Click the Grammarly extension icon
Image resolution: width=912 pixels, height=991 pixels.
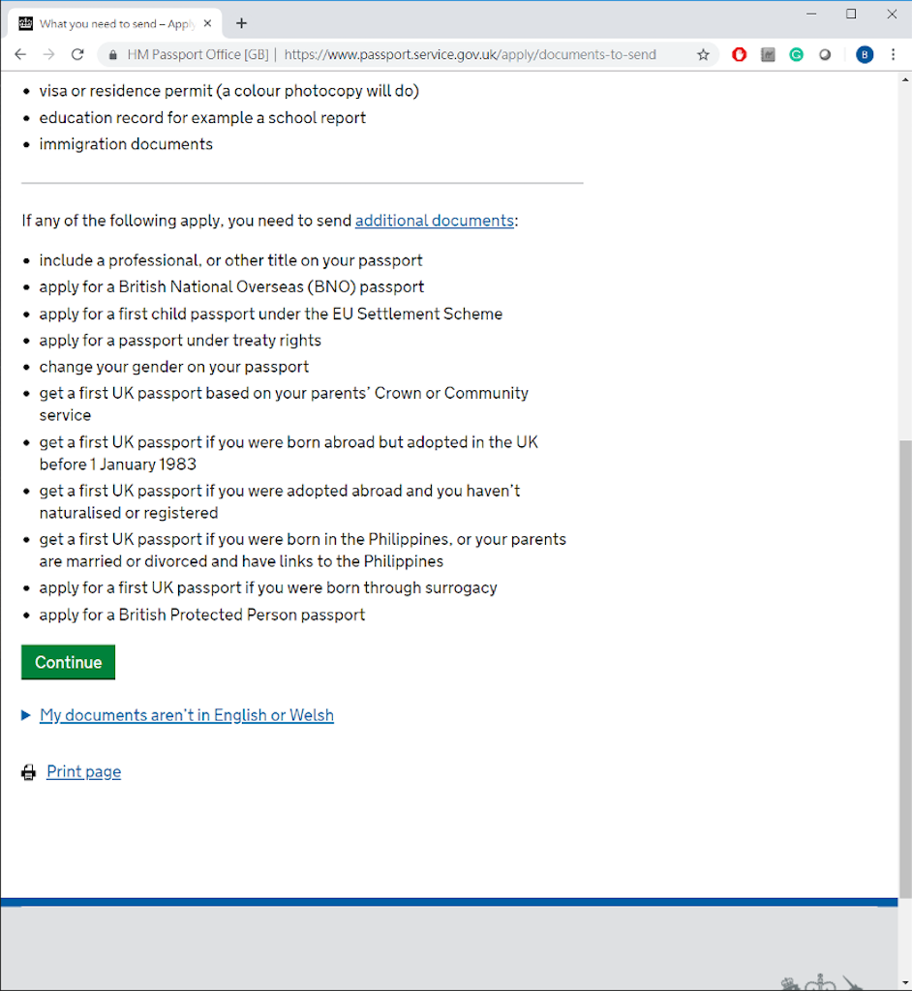796,55
